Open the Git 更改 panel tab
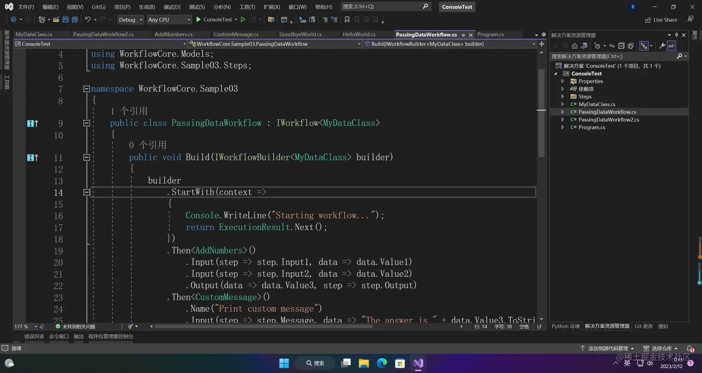Viewport: 702px width, 373px height. pyautogui.click(x=643, y=326)
